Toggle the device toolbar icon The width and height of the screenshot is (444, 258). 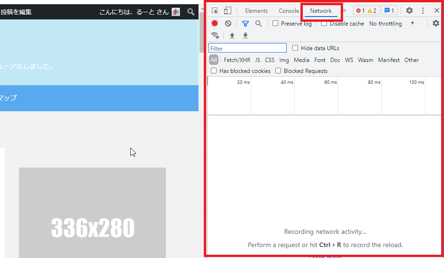click(227, 11)
